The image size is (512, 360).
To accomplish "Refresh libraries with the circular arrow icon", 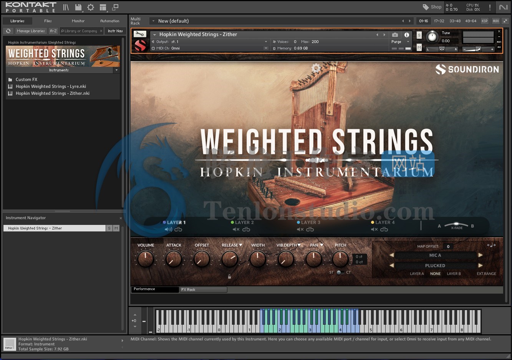I will pyautogui.click(x=8, y=31).
